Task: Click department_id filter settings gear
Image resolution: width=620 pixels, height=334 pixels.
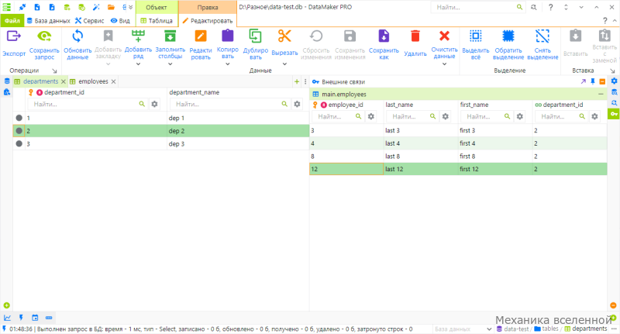Action: (154, 104)
